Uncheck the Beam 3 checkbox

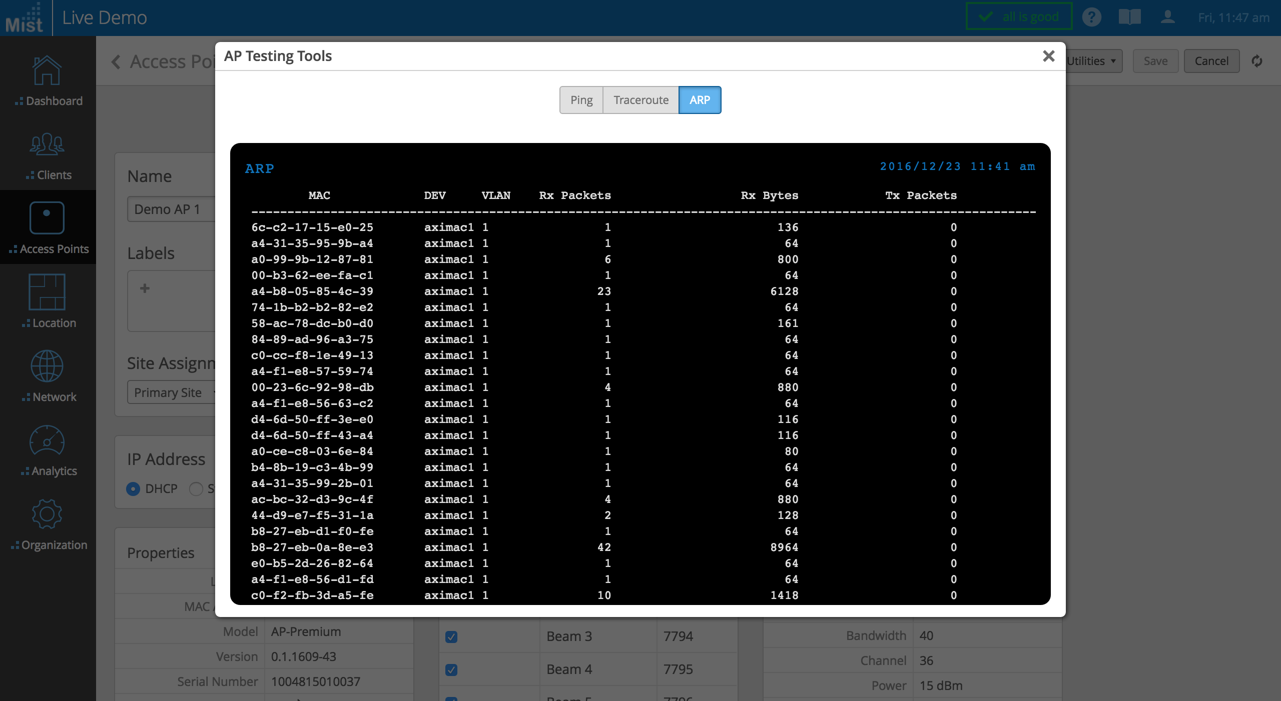coord(451,636)
